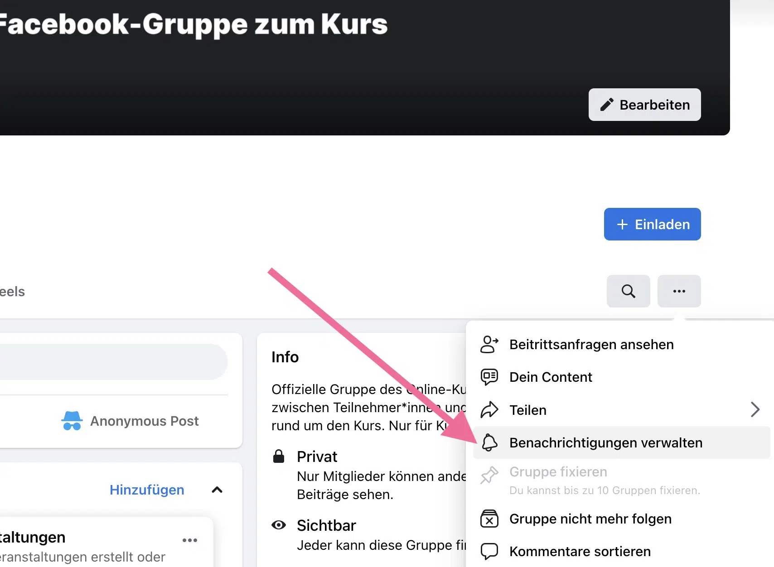Click the Sichtbar eye icon
This screenshot has height=567, width=774.
(278, 525)
